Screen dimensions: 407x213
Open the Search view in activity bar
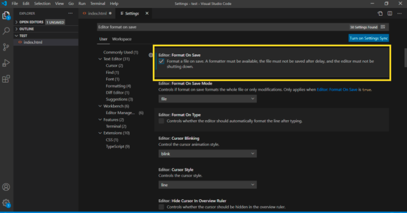click(x=6, y=31)
